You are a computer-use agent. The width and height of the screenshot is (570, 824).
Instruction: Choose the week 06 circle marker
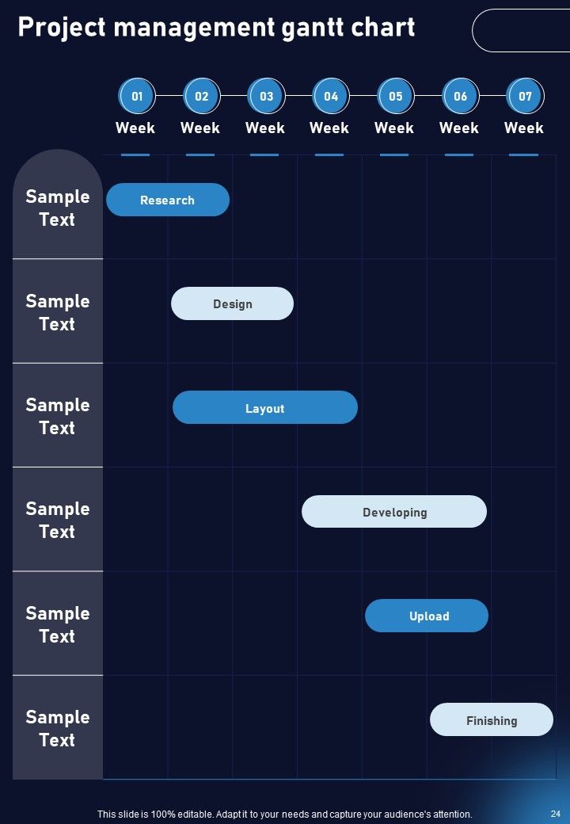click(x=460, y=96)
